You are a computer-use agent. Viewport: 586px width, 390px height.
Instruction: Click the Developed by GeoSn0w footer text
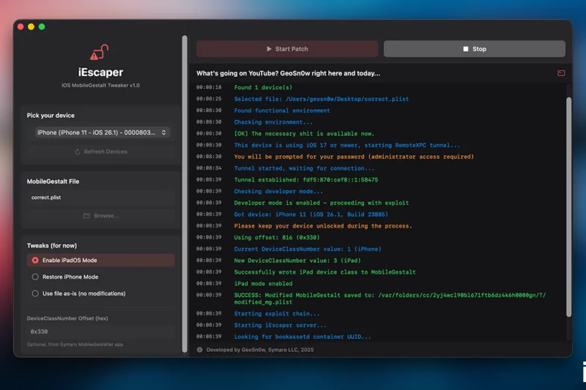click(x=262, y=350)
